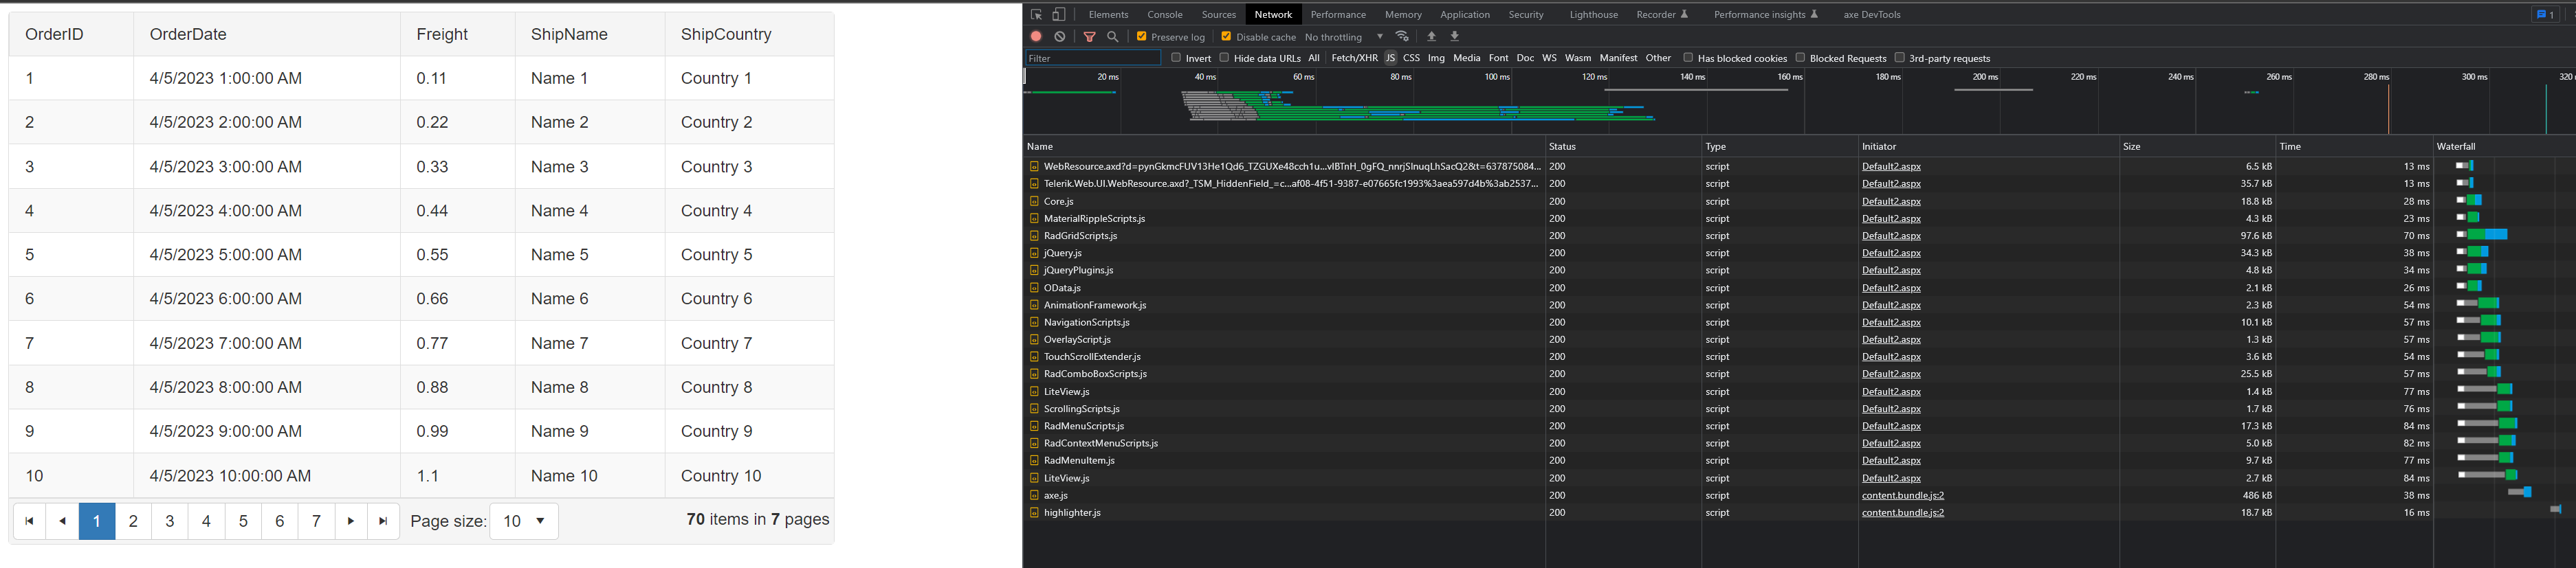
Task: Clear the network log
Action: 1060,37
